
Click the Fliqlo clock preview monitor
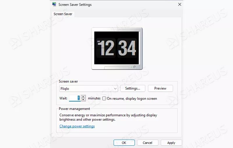(x=117, y=49)
